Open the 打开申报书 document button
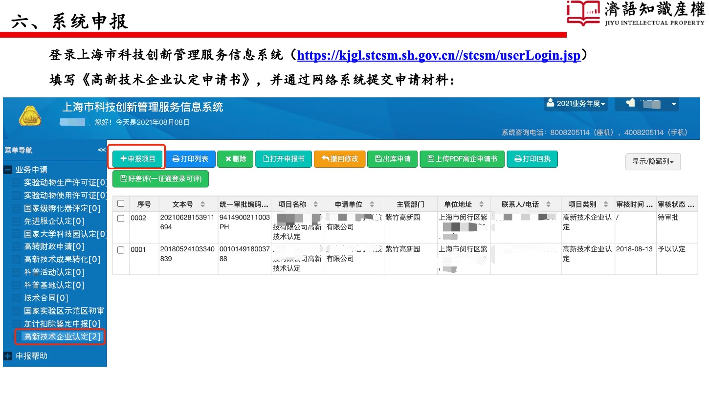 tap(284, 159)
